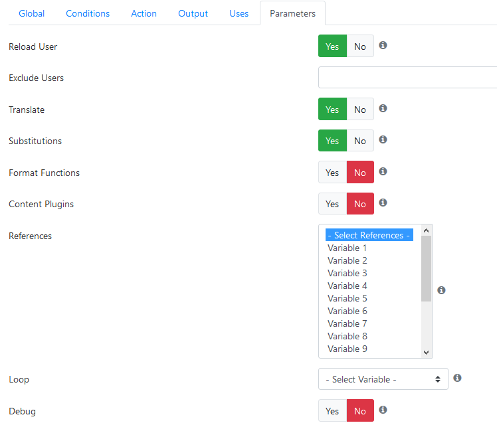Click the info icon for Format Functions
Screen dimensions: 497x429
(x=383, y=171)
